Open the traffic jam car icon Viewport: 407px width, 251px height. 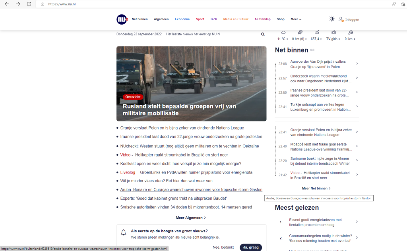(x=300, y=33)
